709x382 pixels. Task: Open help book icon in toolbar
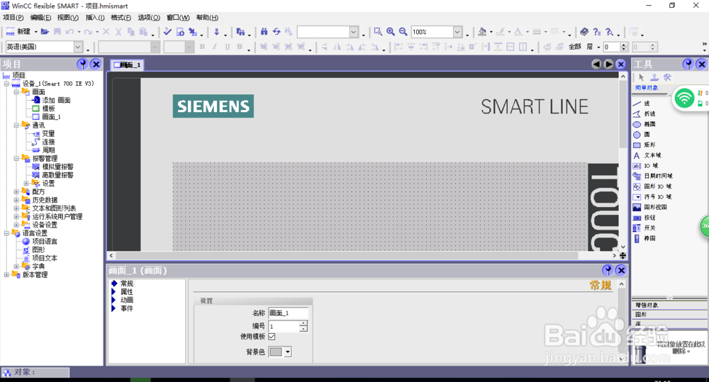[x=584, y=32]
